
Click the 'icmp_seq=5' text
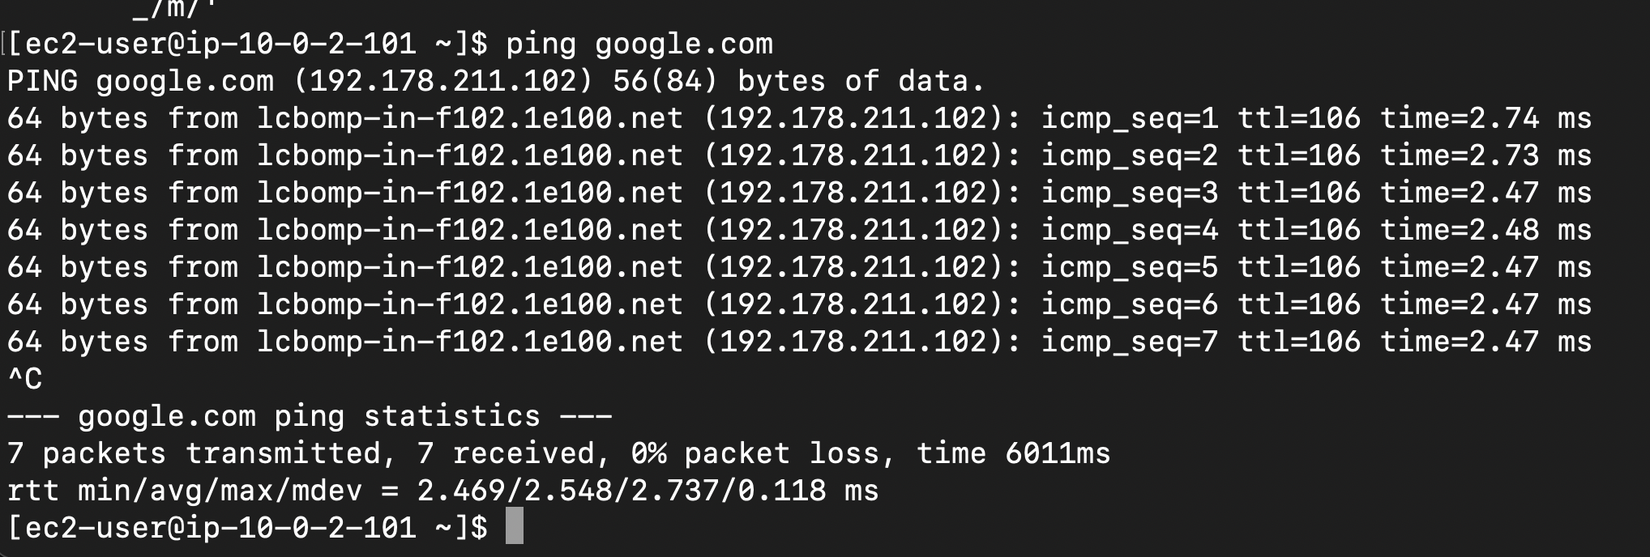(1130, 267)
